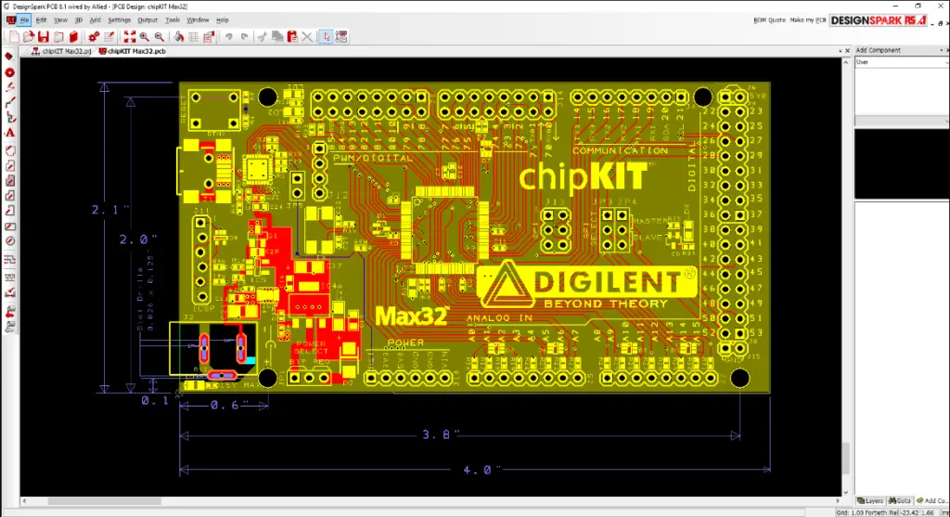
Task: Click the Copy icon in toolbar
Action: point(276,37)
